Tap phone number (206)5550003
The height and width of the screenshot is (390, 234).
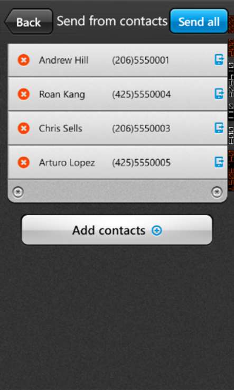(141, 128)
